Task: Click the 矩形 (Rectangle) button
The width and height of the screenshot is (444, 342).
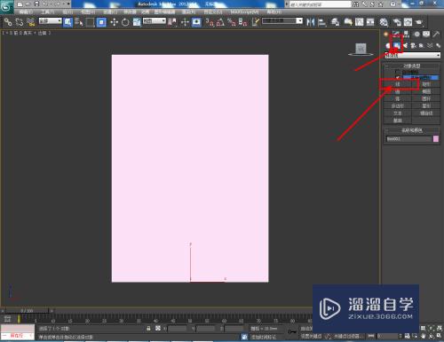Action: [426, 84]
